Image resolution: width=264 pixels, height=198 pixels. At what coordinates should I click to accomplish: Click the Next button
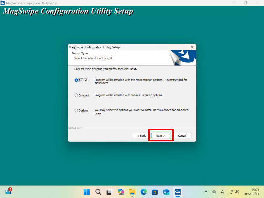[x=160, y=136]
